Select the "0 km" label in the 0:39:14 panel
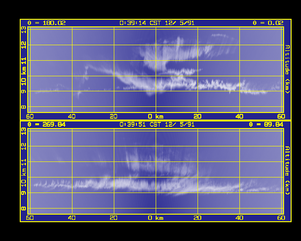The image size is (301, 241). (x=156, y=116)
